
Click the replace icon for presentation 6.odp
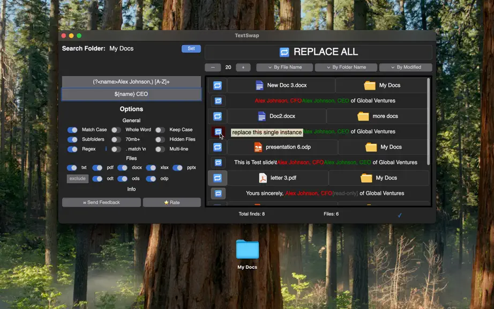pos(218,147)
